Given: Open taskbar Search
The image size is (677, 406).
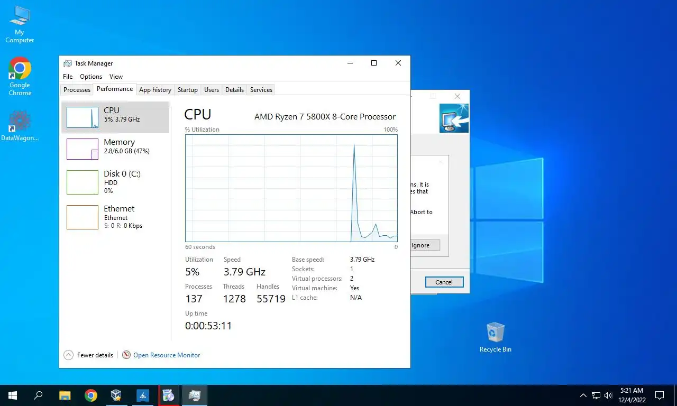Looking at the screenshot, I should pyautogui.click(x=38, y=395).
